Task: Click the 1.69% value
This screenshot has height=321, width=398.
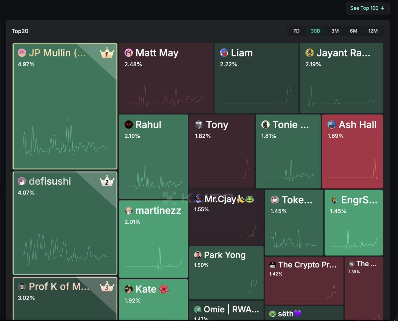Action: pos(336,136)
